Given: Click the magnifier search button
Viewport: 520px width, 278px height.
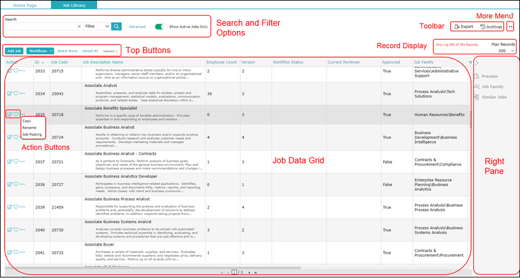Looking at the screenshot, I should pyautogui.click(x=117, y=27).
